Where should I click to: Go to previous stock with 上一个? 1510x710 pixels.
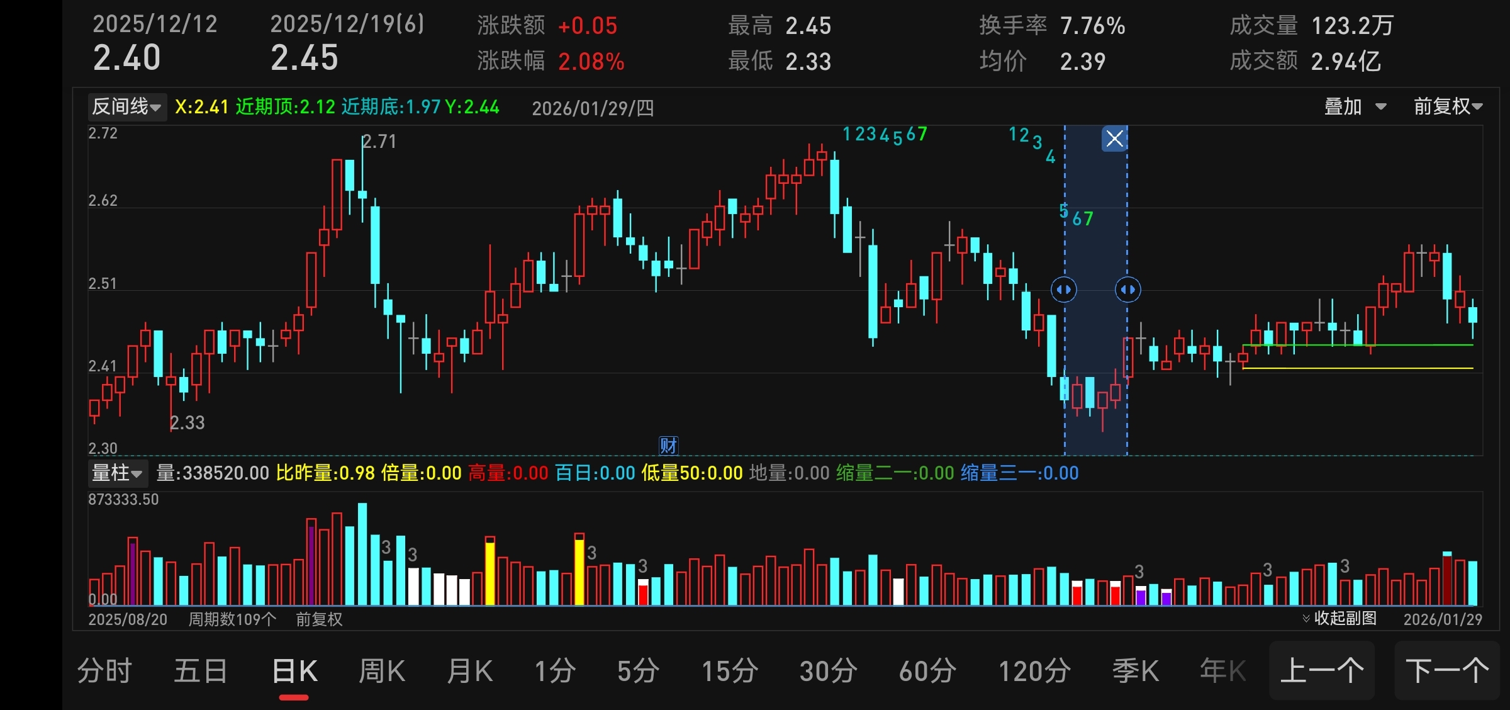pyautogui.click(x=1322, y=671)
